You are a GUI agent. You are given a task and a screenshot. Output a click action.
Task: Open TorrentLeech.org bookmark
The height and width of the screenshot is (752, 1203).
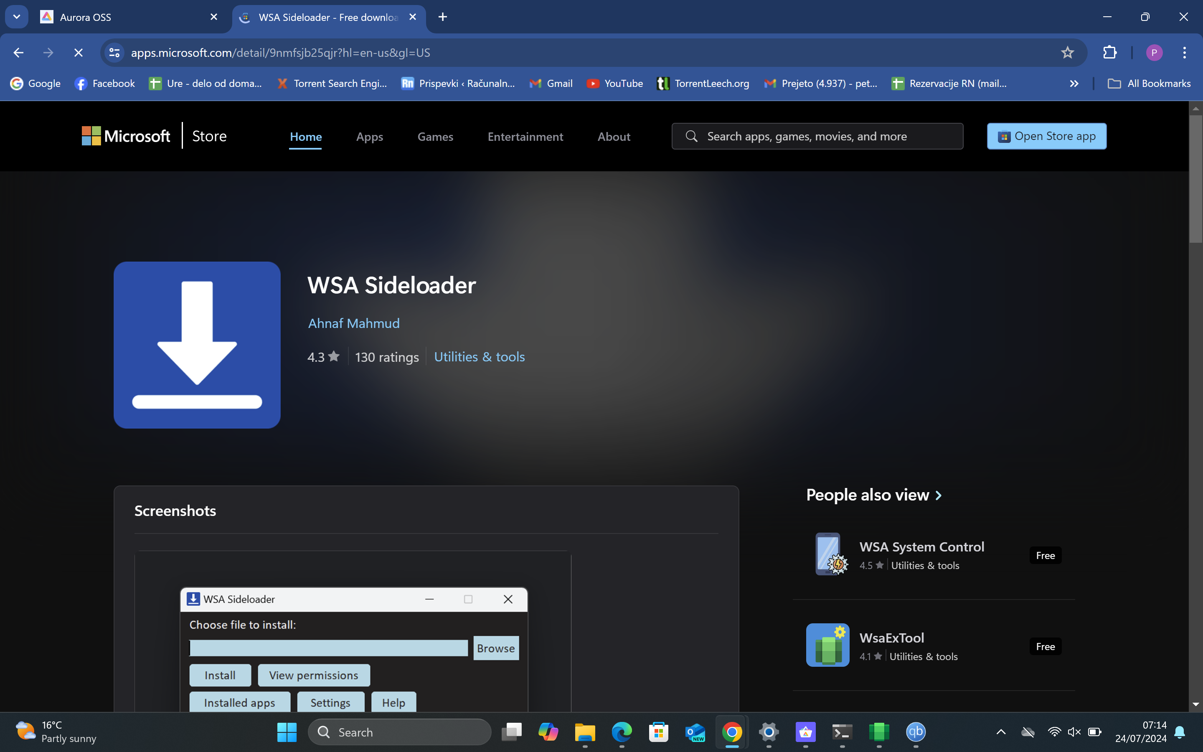pos(703,84)
